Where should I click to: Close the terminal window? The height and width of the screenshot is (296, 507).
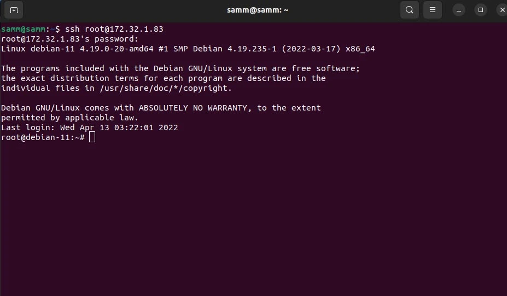coord(502,10)
